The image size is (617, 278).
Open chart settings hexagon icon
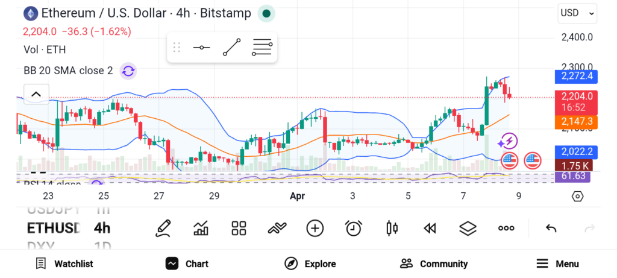click(577, 196)
